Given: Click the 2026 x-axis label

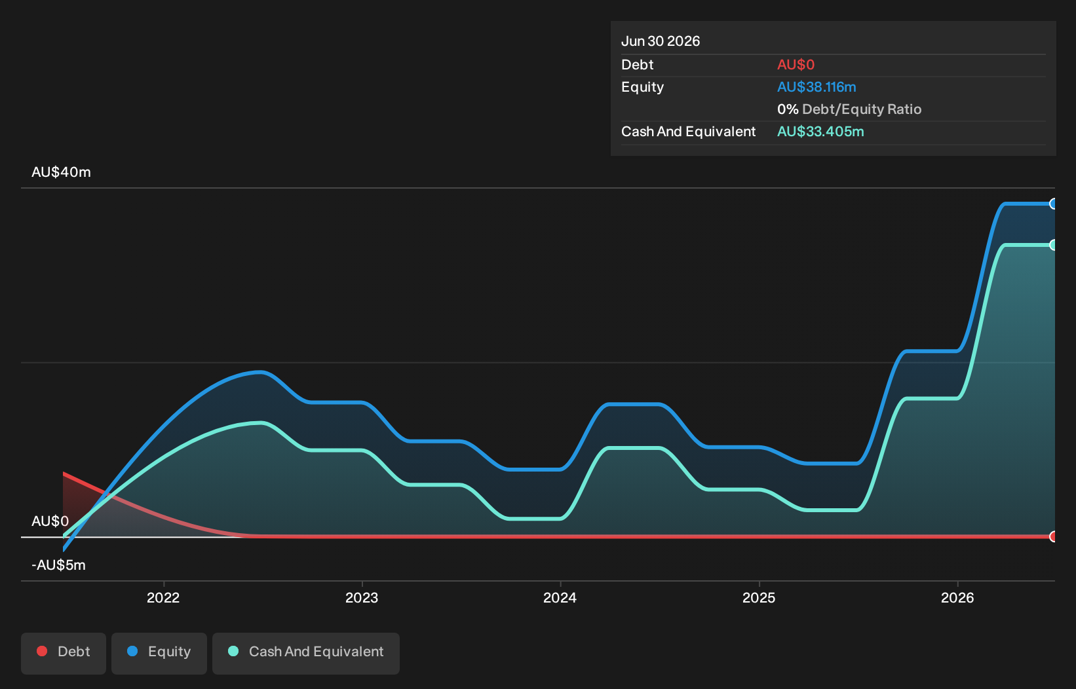Looking at the screenshot, I should coord(957,597).
